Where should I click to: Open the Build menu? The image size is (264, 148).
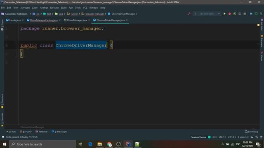[64, 8]
